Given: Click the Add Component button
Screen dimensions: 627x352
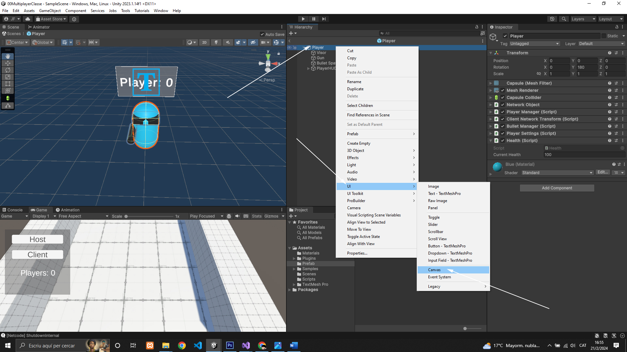Looking at the screenshot, I should click(x=557, y=188).
